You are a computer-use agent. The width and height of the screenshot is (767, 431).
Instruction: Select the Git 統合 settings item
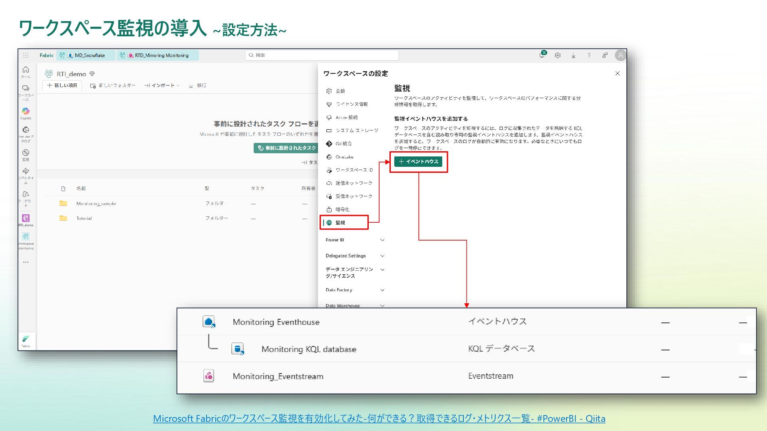343,144
